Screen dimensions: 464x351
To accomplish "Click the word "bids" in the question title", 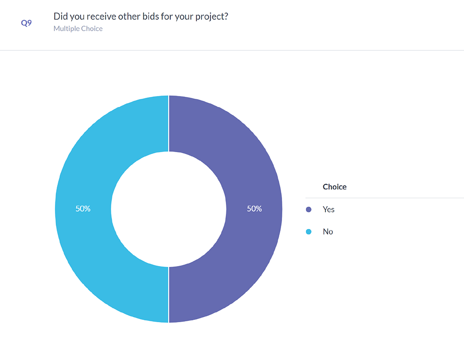I will (155, 16).
